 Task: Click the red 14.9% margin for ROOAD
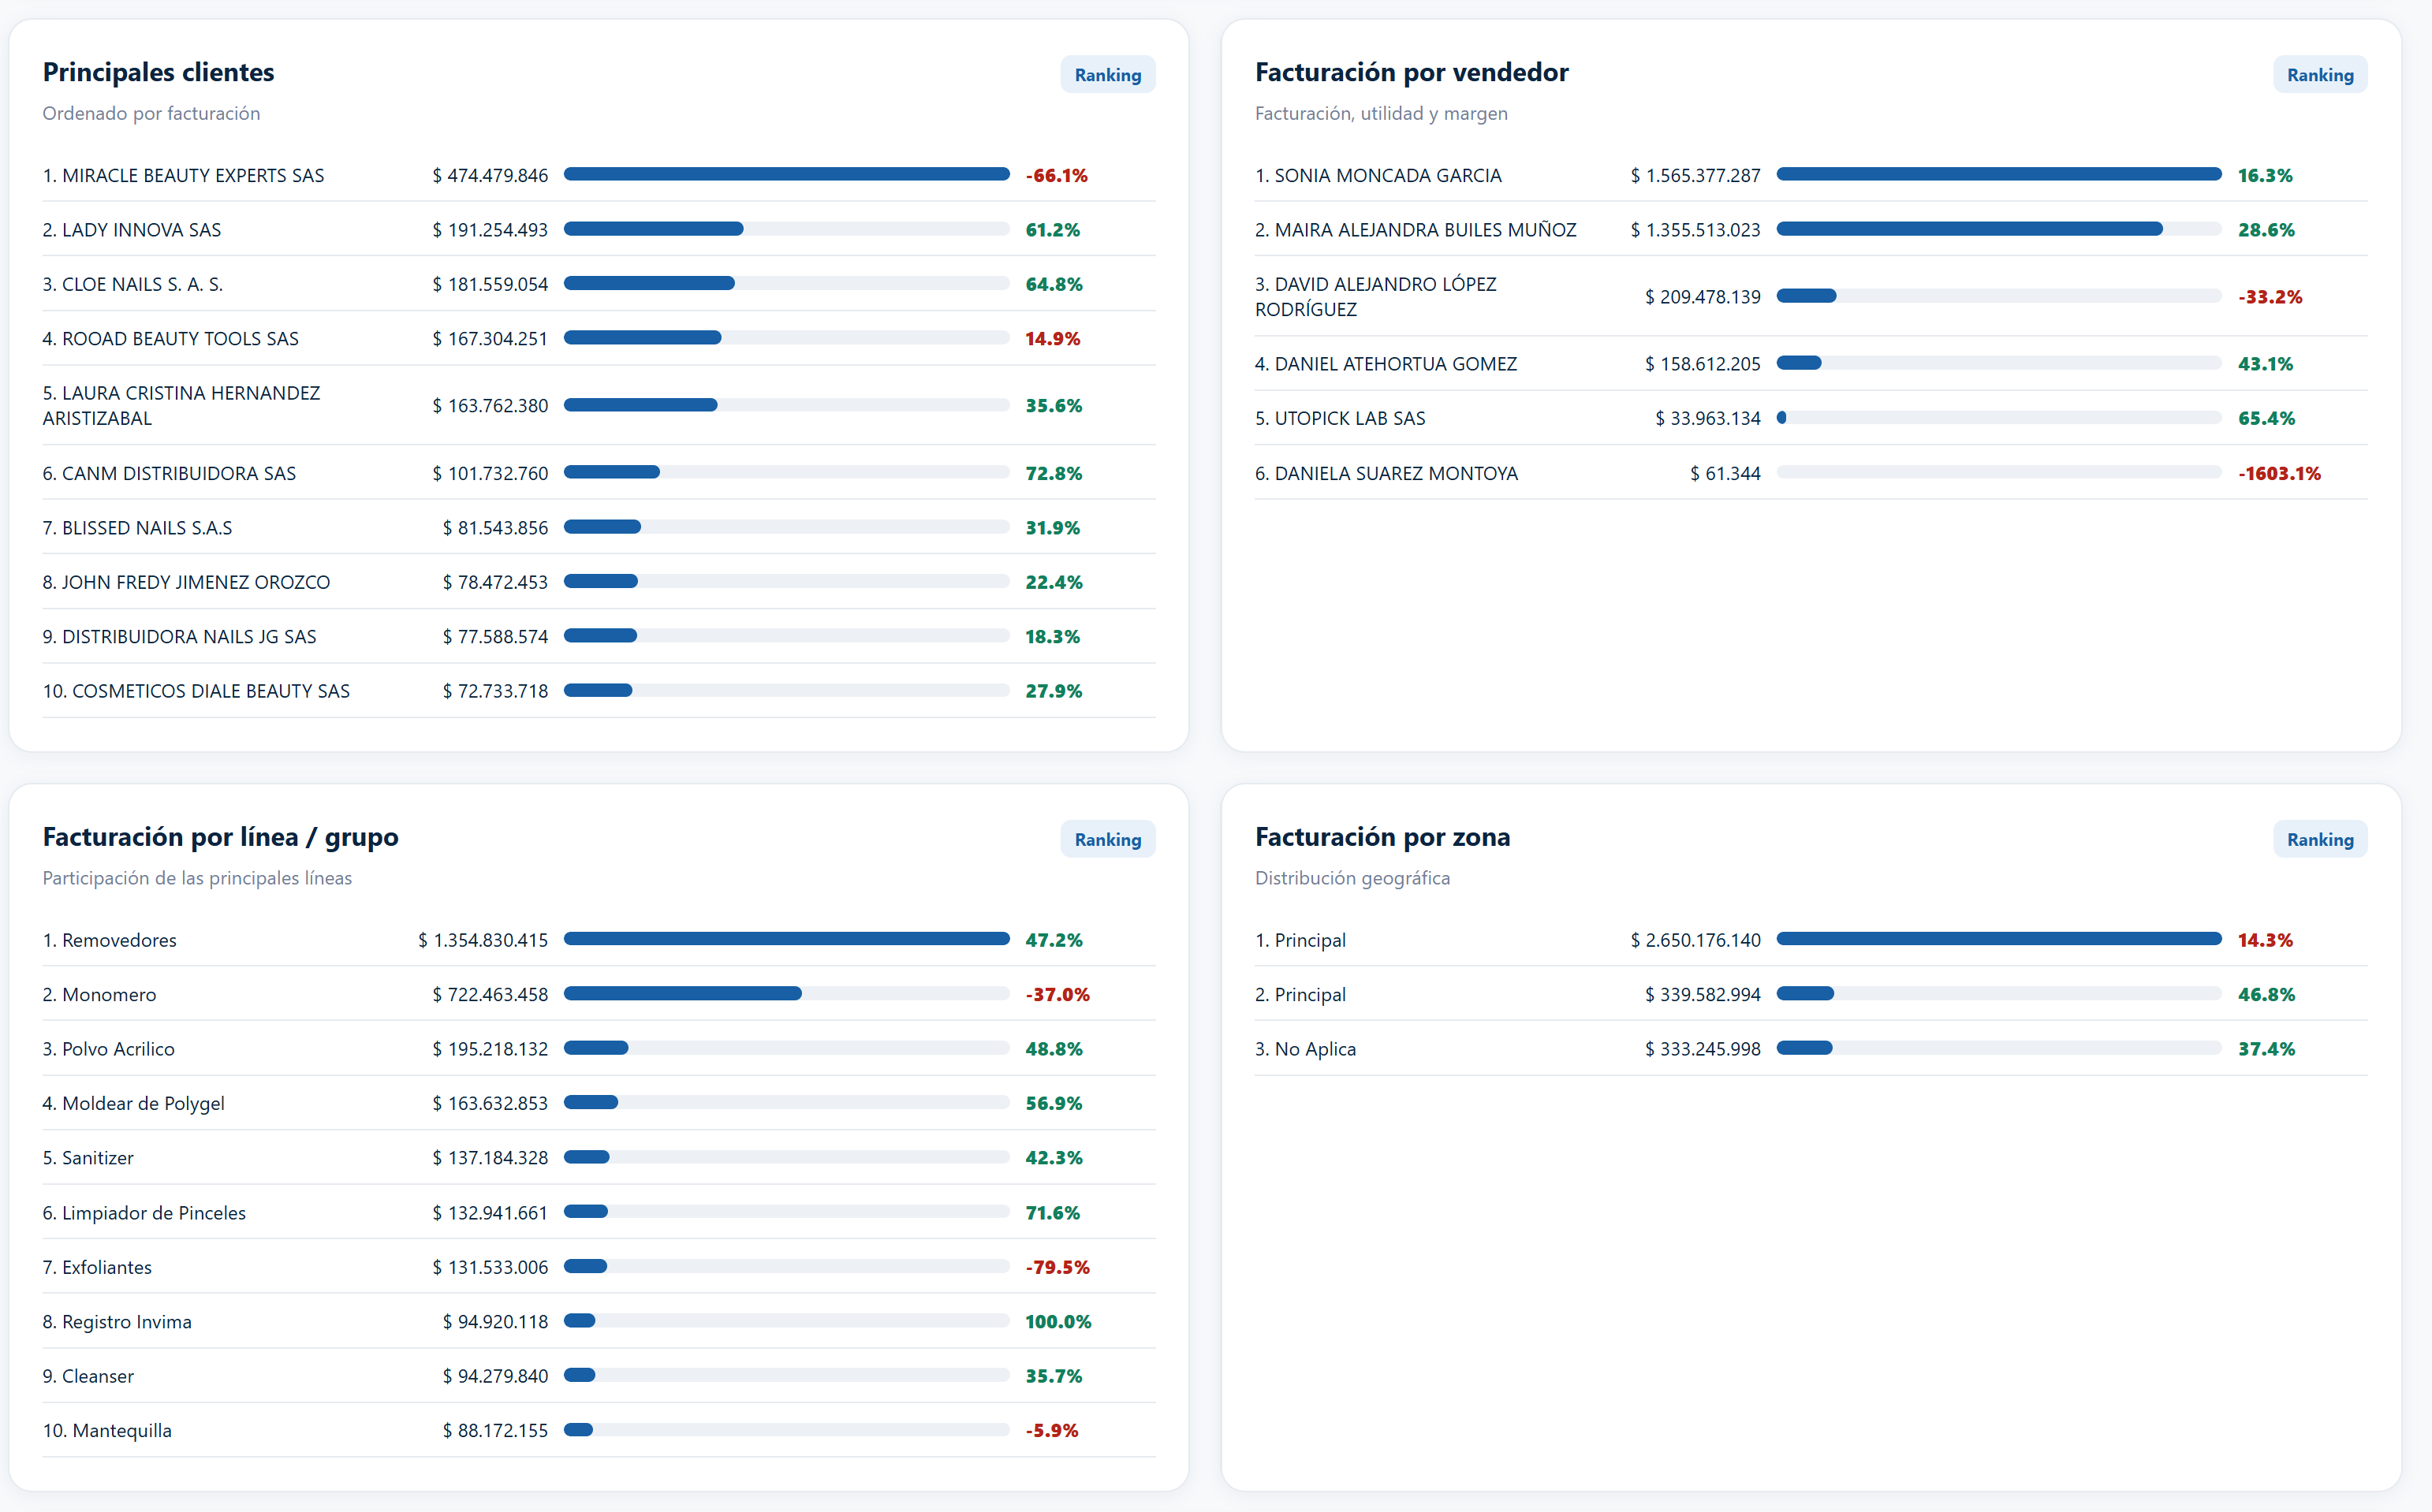[x=1053, y=339]
